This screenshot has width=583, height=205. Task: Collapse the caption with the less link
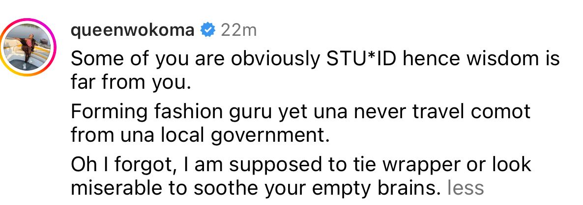[465, 187]
